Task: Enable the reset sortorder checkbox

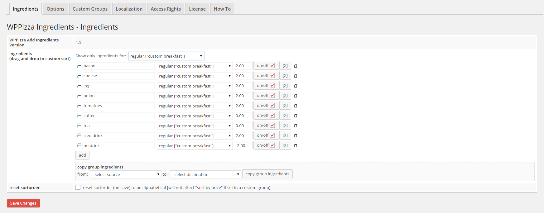Action: pos(78,187)
